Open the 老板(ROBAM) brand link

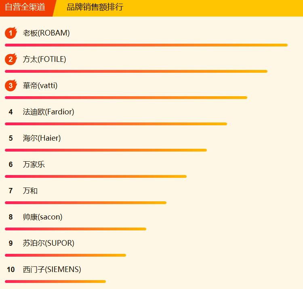click(46, 33)
